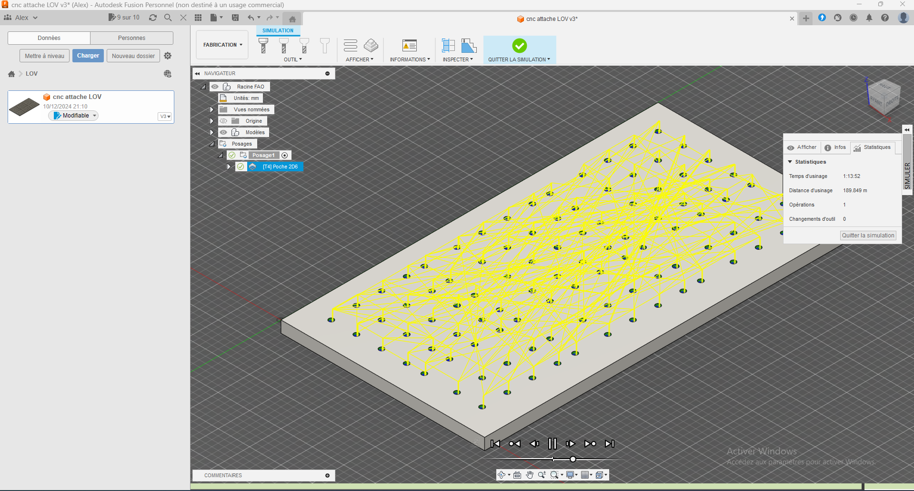
Task: Toggle visibility of Racine FAO
Action: click(215, 87)
